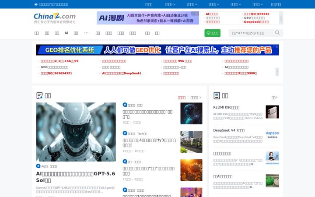Click grip handle beside header ad links
The height and width of the screenshot is (197, 315).
click(x=281, y=18)
